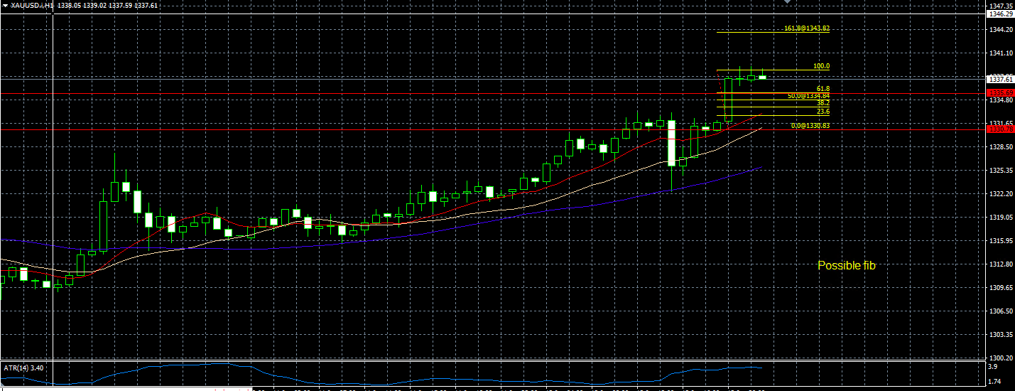Click the 1328.50 price scale value
The image size is (1015, 391).
click(1000, 146)
